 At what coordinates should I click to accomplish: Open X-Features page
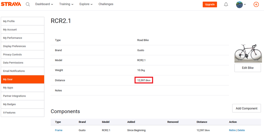23,113
